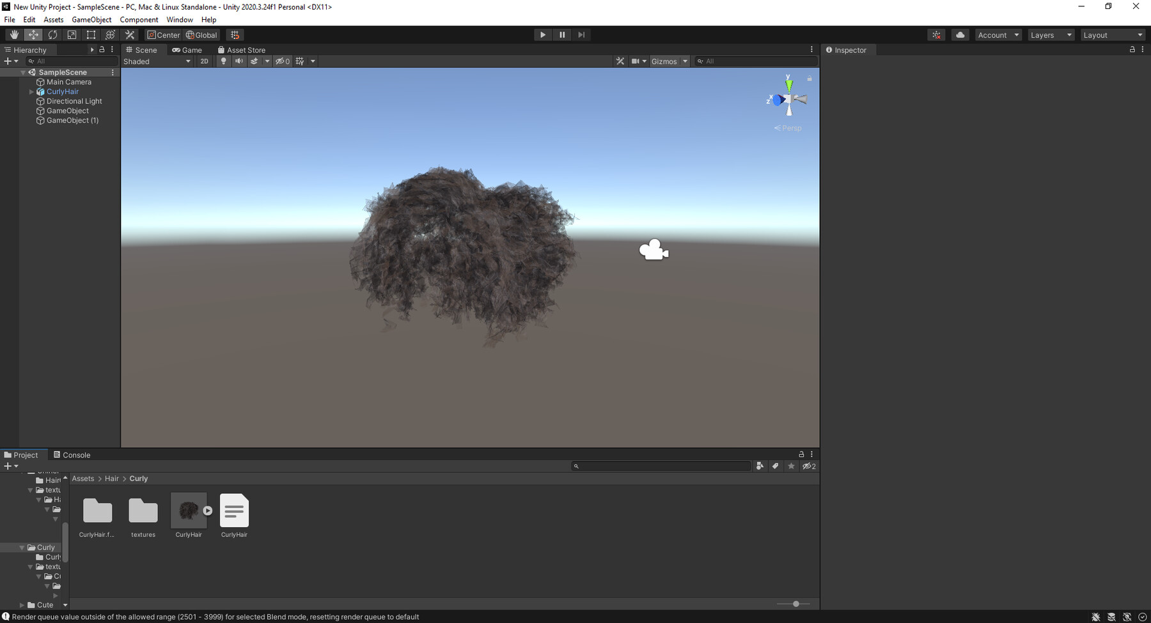Open the Gizmos dropdown arrow
This screenshot has width=1151, height=623.
click(x=685, y=61)
